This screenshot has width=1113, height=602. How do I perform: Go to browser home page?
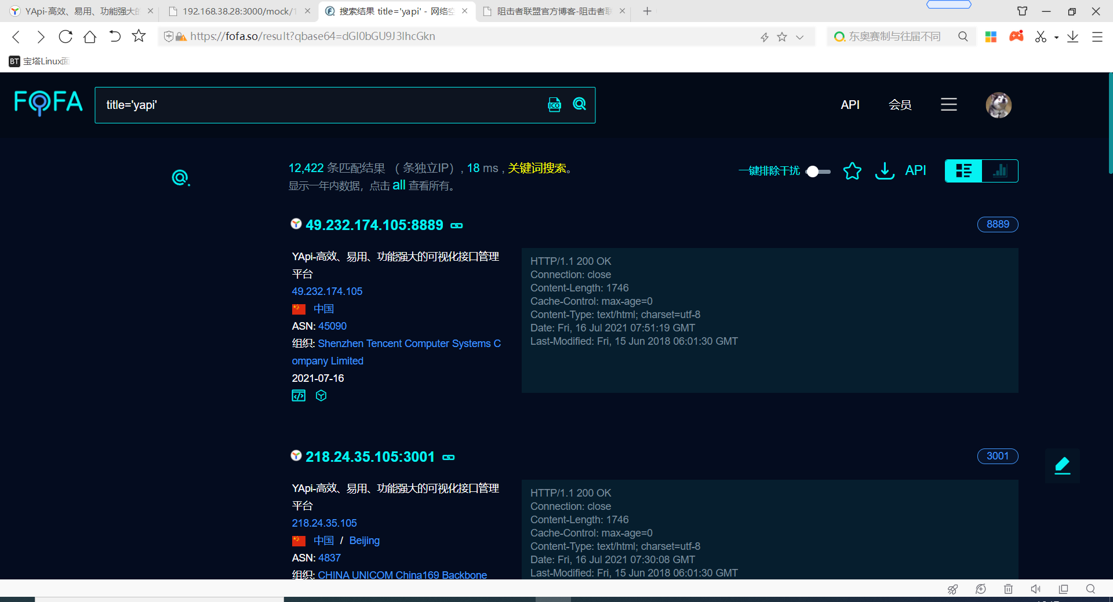[90, 37]
